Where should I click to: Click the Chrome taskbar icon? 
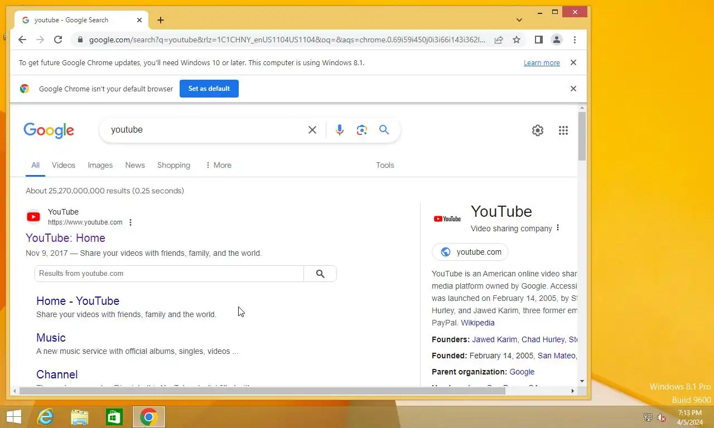[149, 417]
